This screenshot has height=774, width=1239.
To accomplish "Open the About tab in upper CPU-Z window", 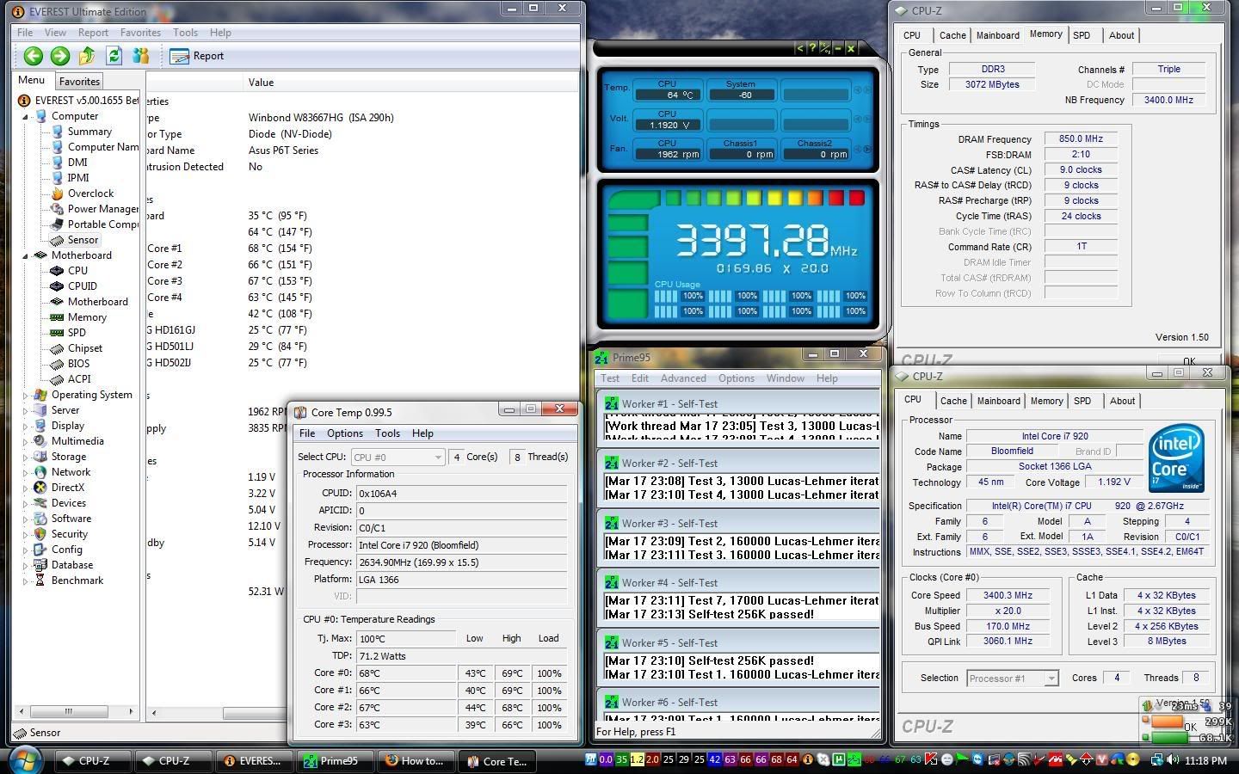I will click(x=1121, y=35).
